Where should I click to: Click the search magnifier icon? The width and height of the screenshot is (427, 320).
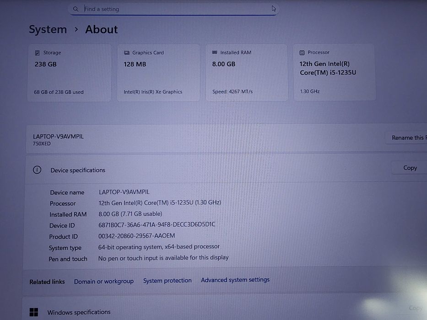[76, 9]
